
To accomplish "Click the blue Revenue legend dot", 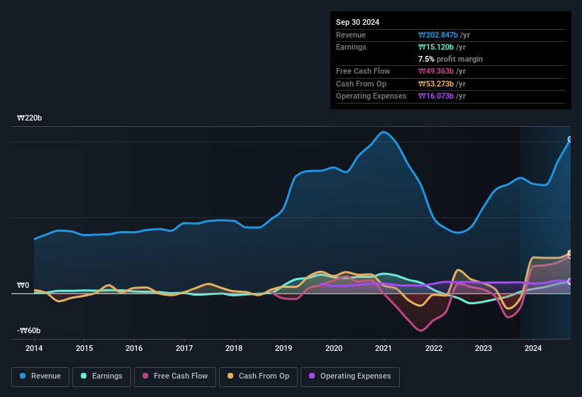I will 23,376.
